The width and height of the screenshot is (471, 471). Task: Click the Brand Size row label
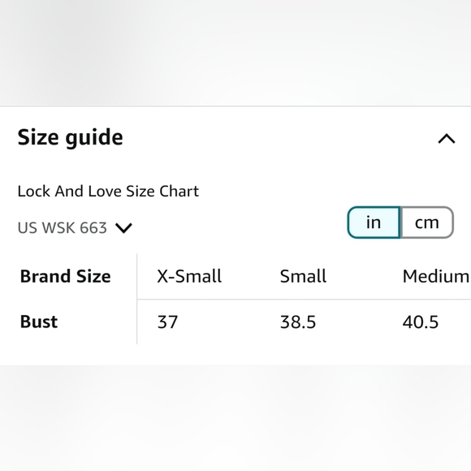[66, 276]
